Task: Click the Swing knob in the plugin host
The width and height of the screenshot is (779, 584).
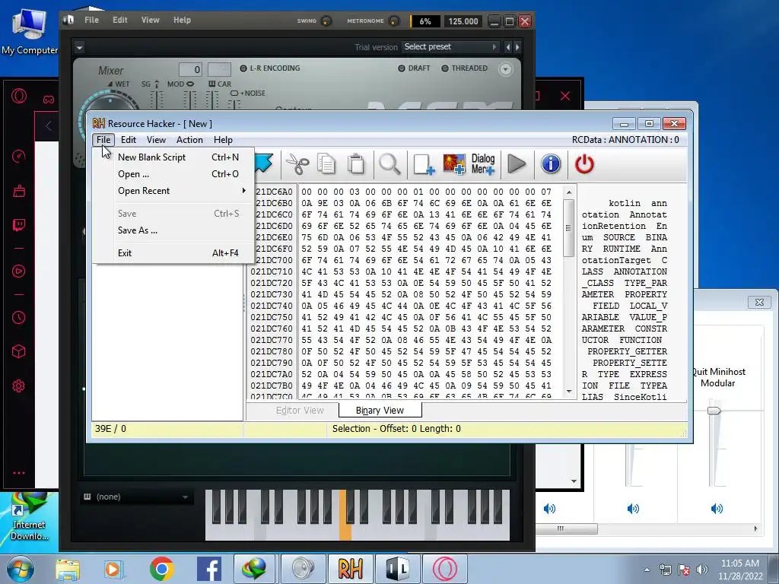Action: point(326,21)
